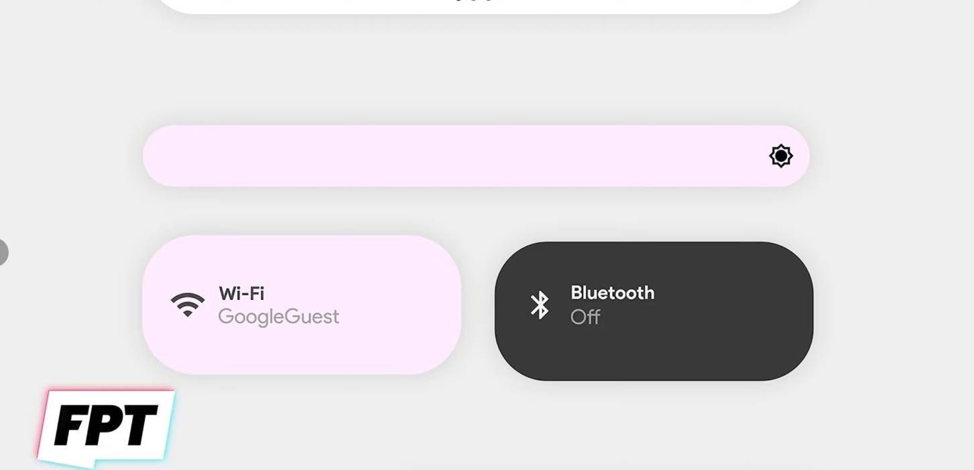
Task: Click the Wi-Fi signal icon
Action: tap(188, 305)
